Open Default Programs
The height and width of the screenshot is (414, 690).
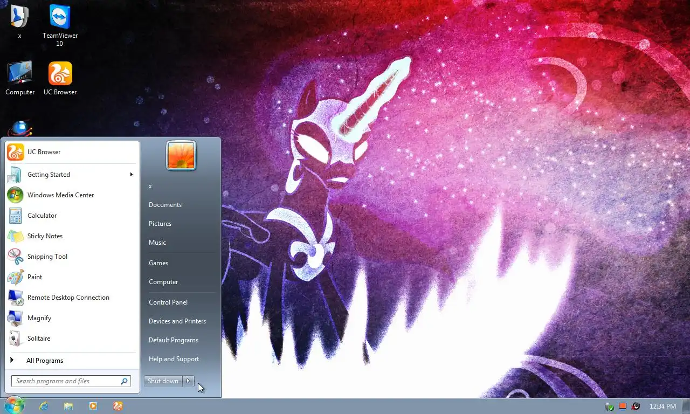tap(181, 340)
